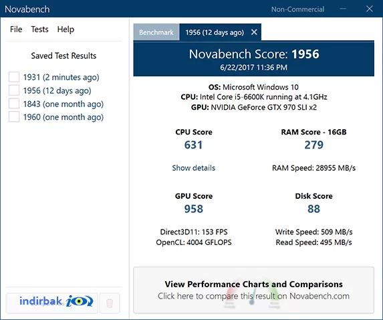
Task: Check the 1931 (2 minutes ago) checkbox
Action: point(14,77)
